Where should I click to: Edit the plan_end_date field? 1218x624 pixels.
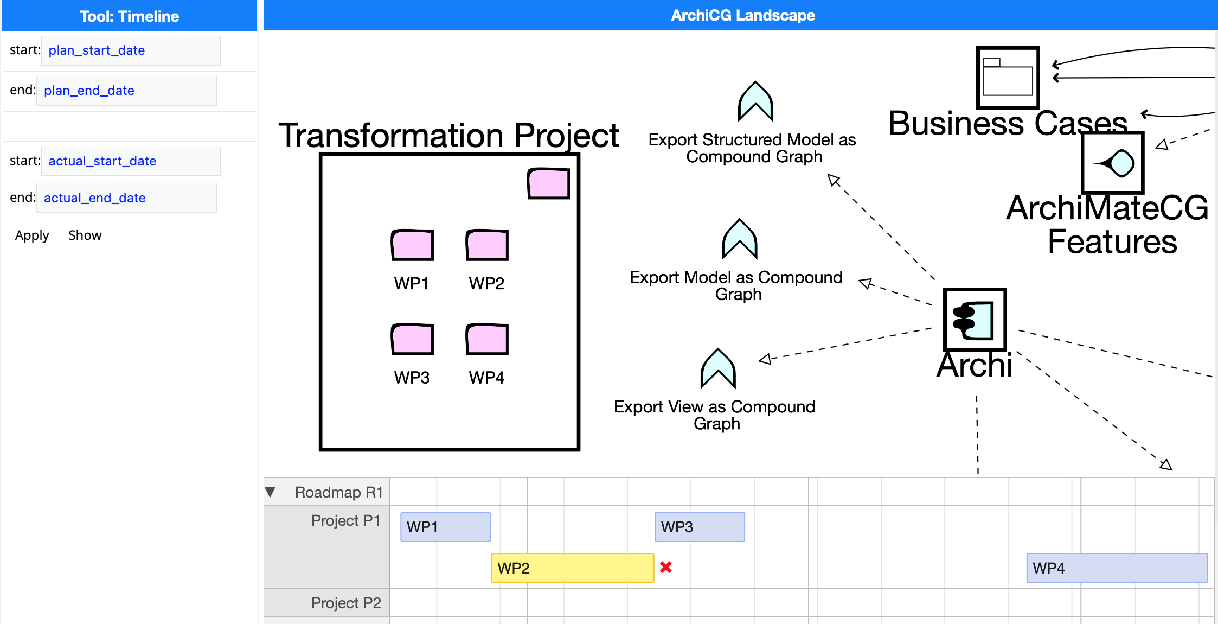[126, 91]
